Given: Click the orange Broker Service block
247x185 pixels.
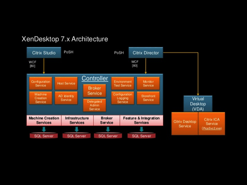Looking at the screenshot, I should (x=95, y=90).
